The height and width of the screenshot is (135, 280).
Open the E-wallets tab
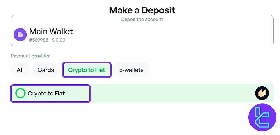(x=131, y=70)
